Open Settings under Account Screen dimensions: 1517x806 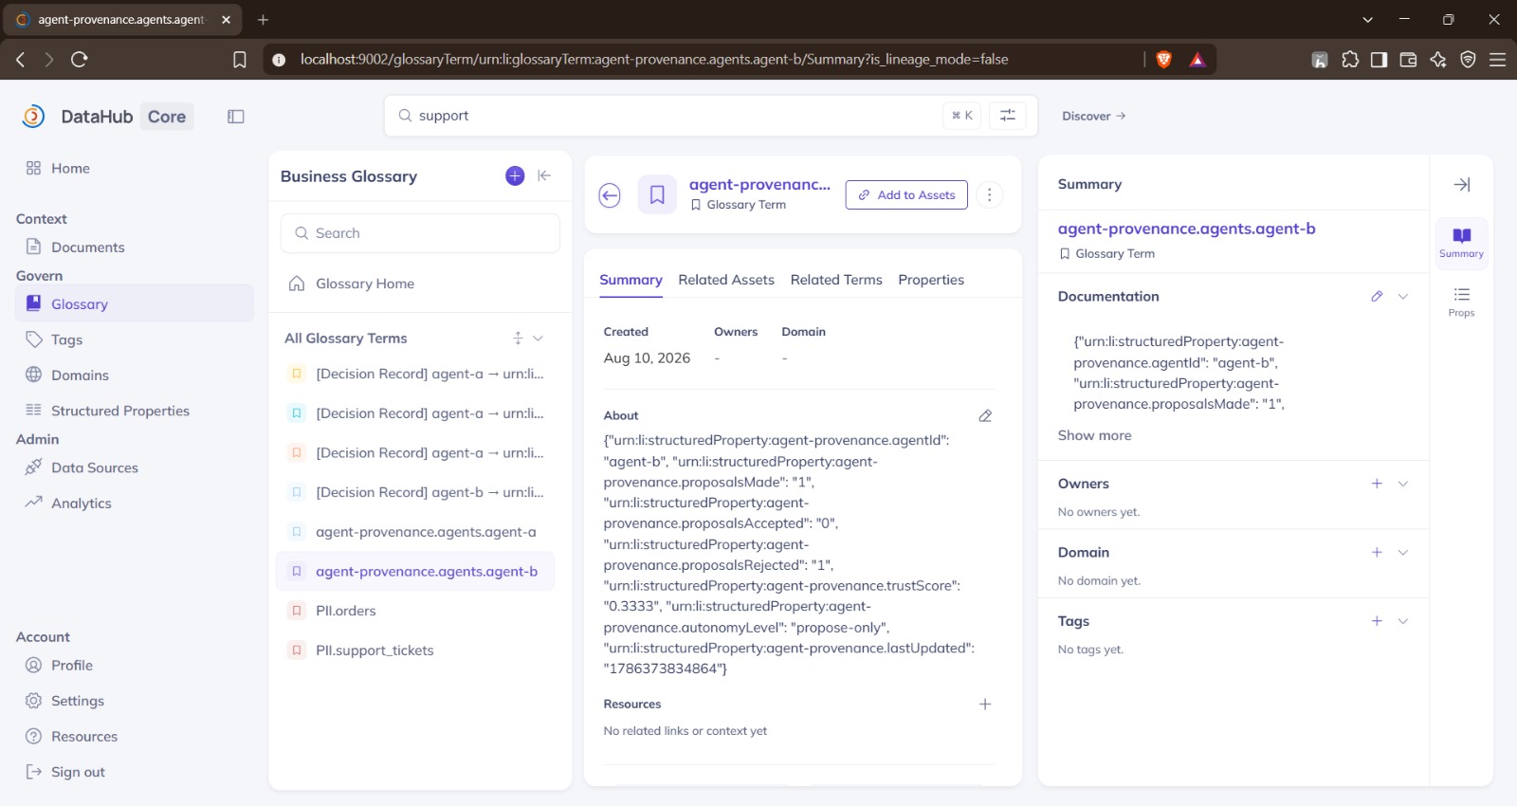(135, 701)
